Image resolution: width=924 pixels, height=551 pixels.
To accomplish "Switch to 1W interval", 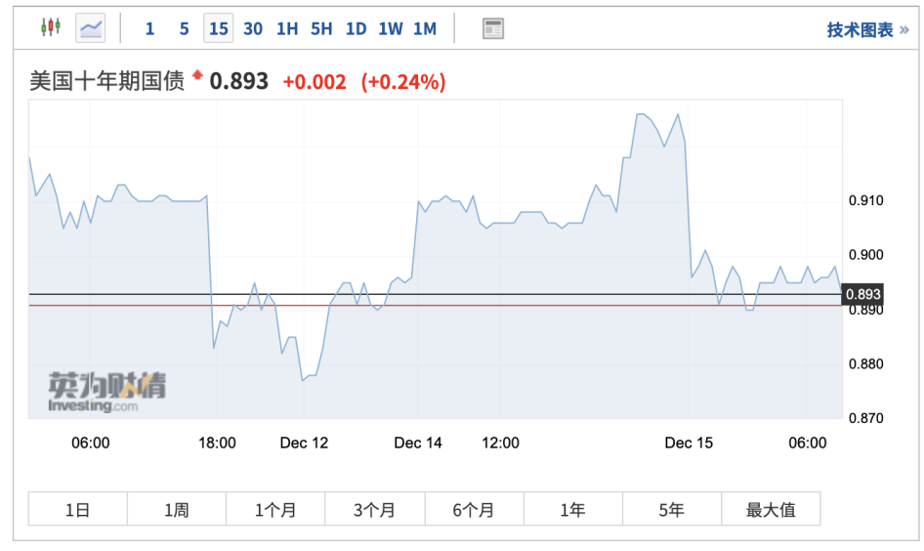I will (x=390, y=28).
